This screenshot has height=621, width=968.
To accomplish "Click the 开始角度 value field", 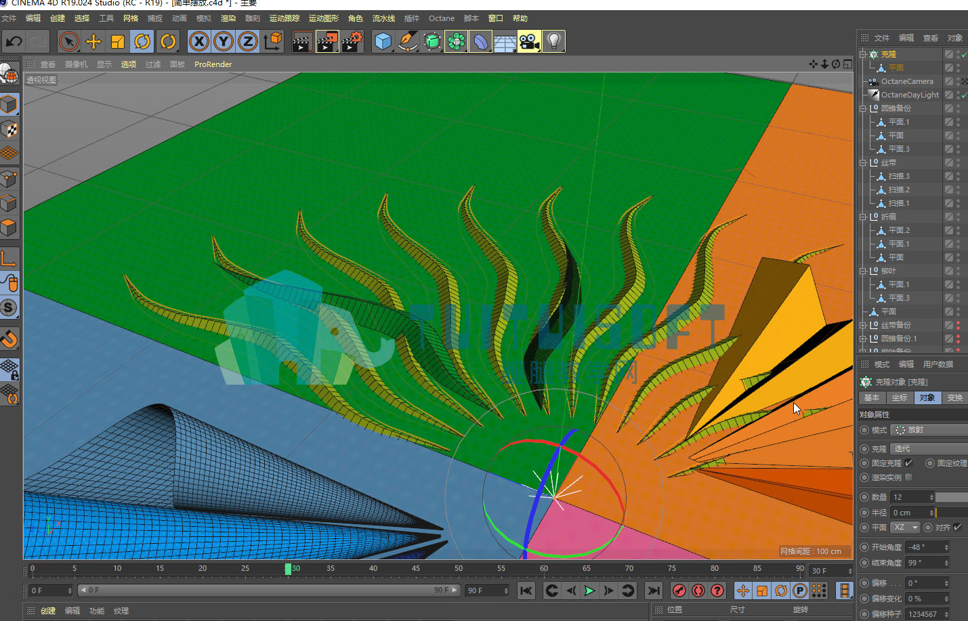I will tap(927, 547).
